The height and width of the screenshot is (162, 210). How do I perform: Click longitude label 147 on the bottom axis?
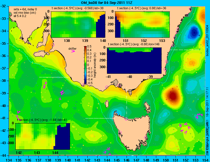point(136,160)
